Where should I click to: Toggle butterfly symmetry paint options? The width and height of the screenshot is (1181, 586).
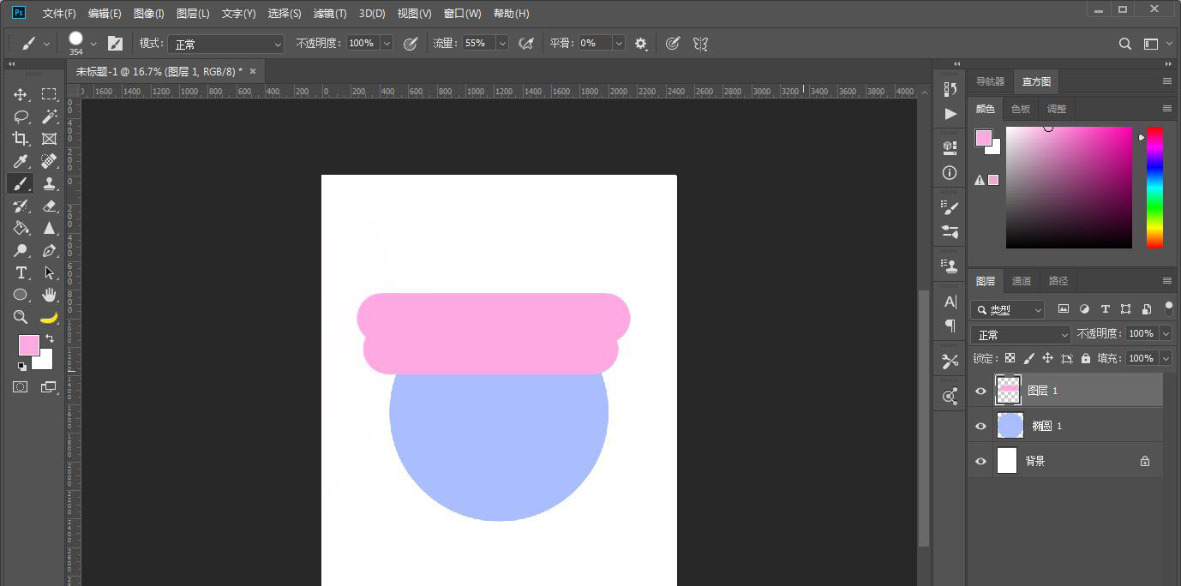point(700,43)
